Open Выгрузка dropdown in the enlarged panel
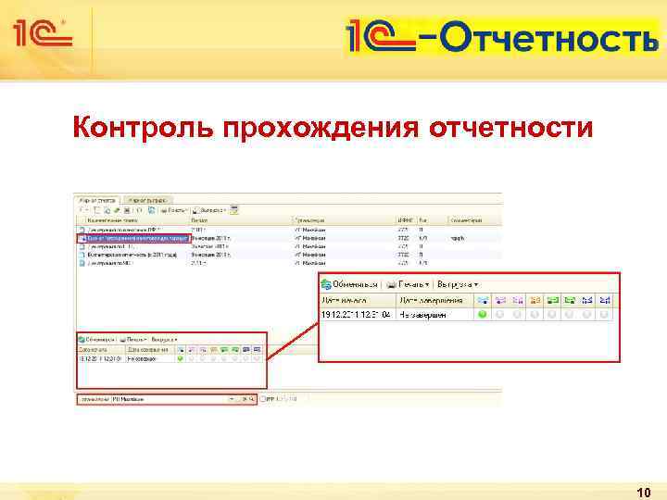Viewport: 667px width, 500px height. (x=458, y=284)
